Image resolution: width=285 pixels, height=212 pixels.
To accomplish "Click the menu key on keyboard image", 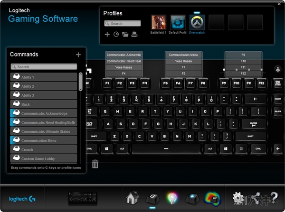I will point(241,149).
